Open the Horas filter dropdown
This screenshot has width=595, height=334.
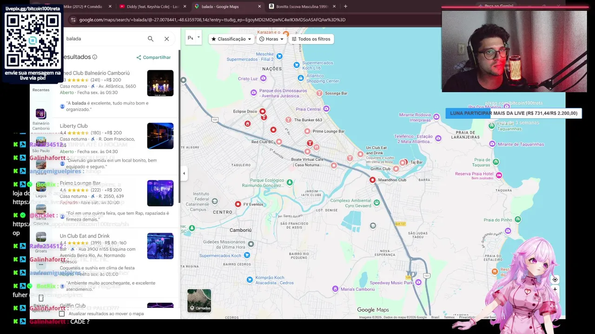pyautogui.click(x=271, y=39)
